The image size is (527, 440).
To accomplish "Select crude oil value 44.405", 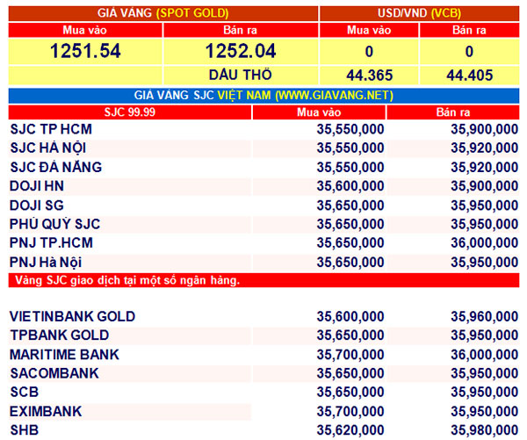I will 468,76.
